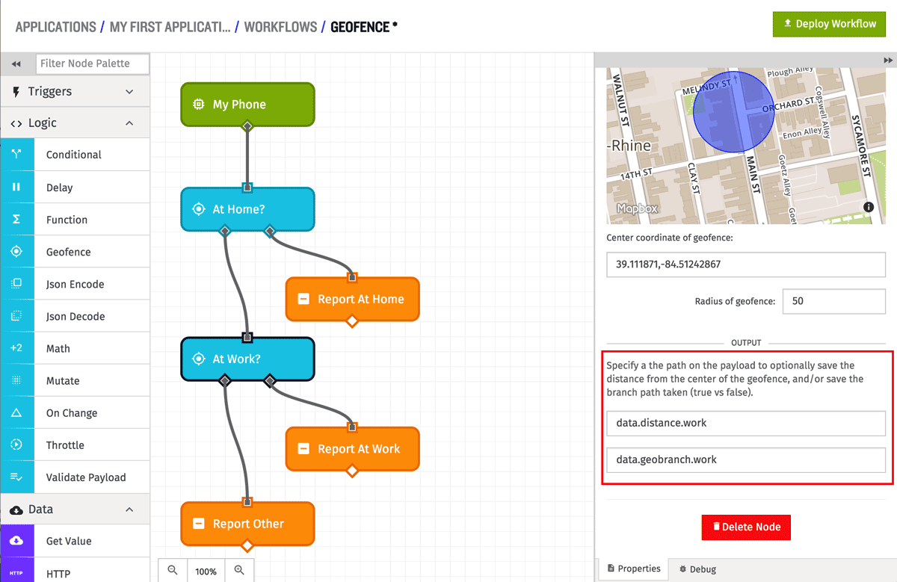Image resolution: width=897 pixels, height=582 pixels.
Task: Select the Conditional node icon
Action: (16, 155)
